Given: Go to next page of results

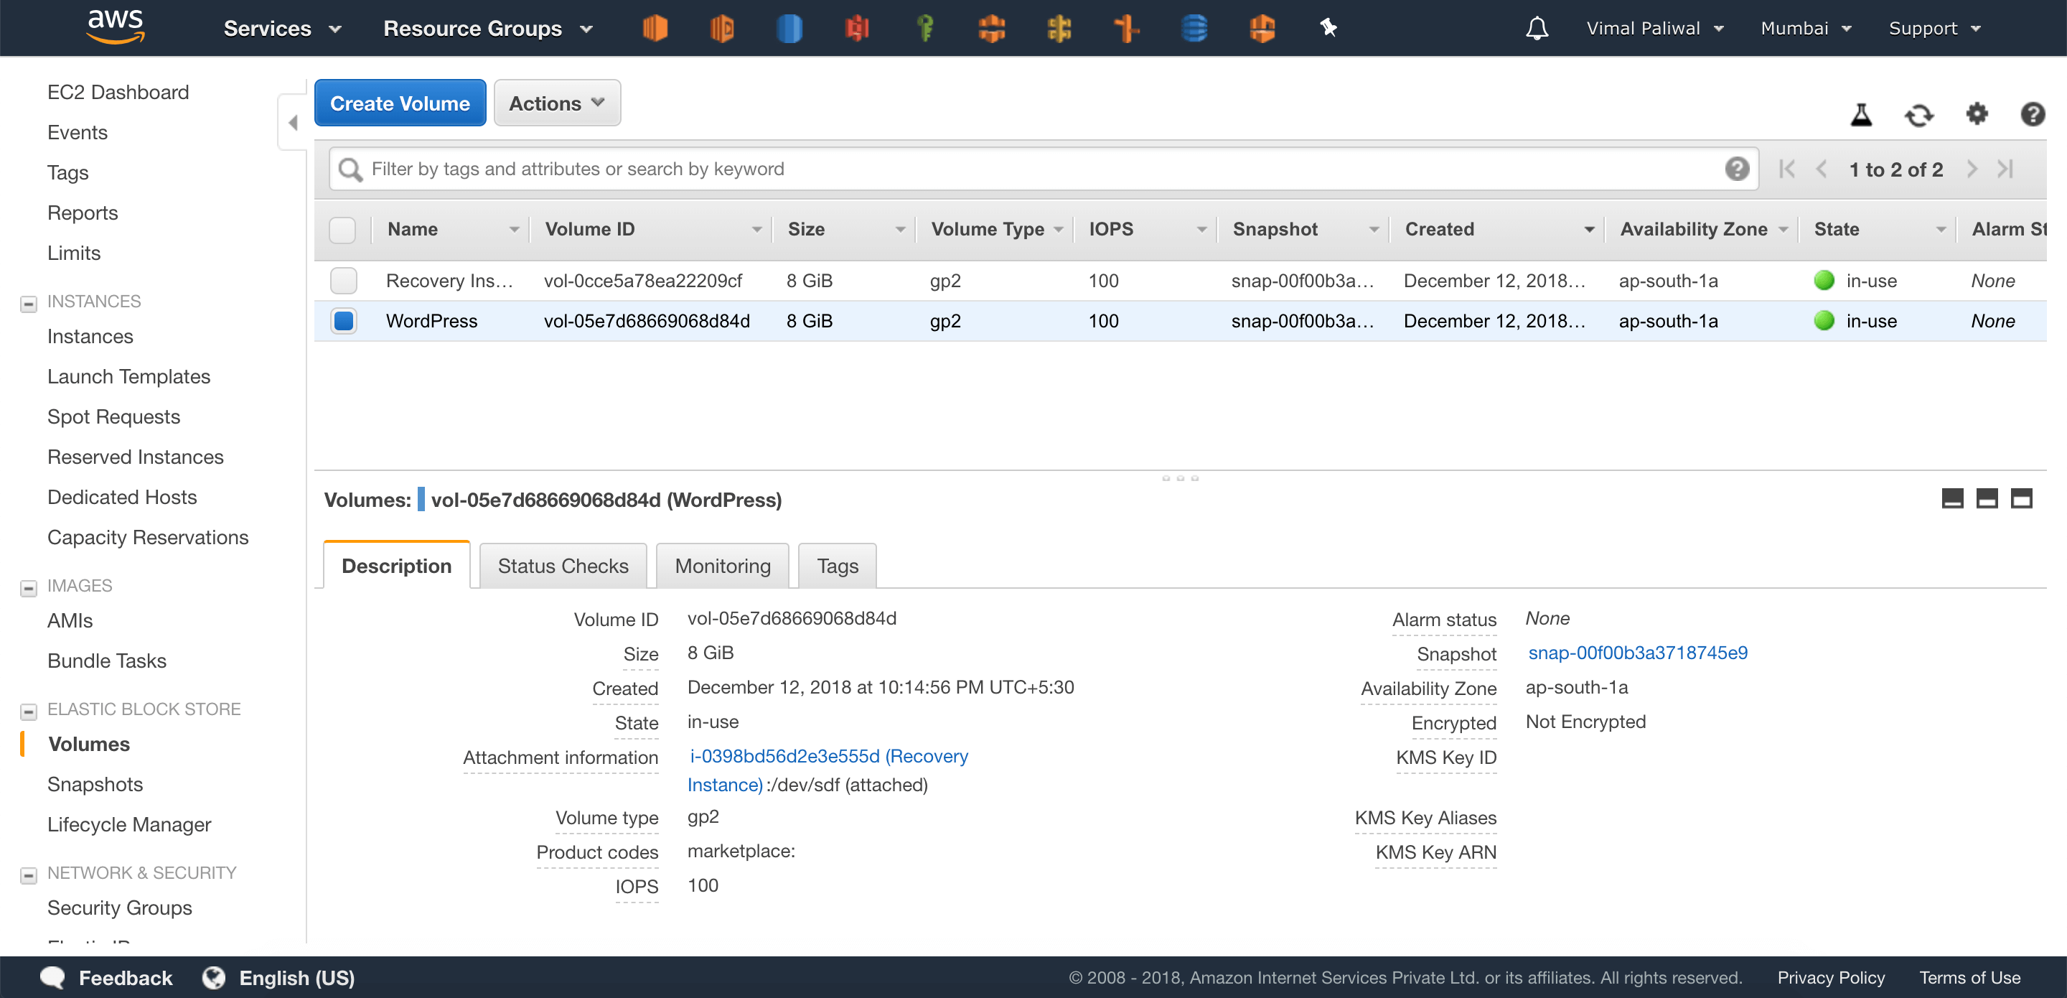Looking at the screenshot, I should point(1972,169).
